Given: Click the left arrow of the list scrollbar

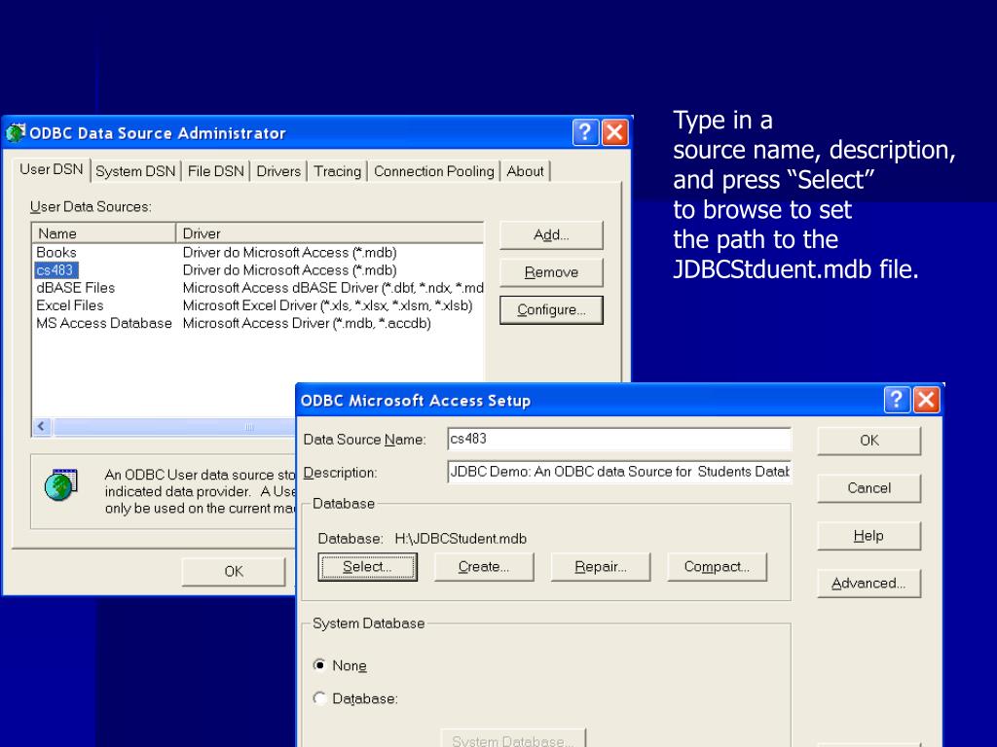Looking at the screenshot, I should pos(42,426).
